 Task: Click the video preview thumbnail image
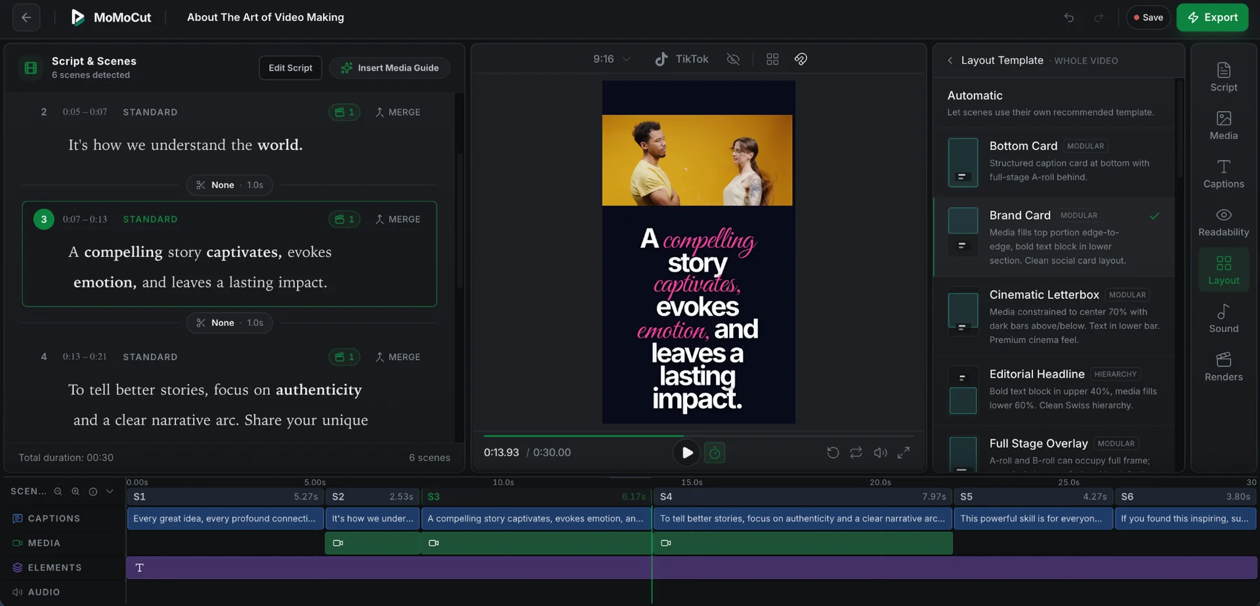[698, 160]
